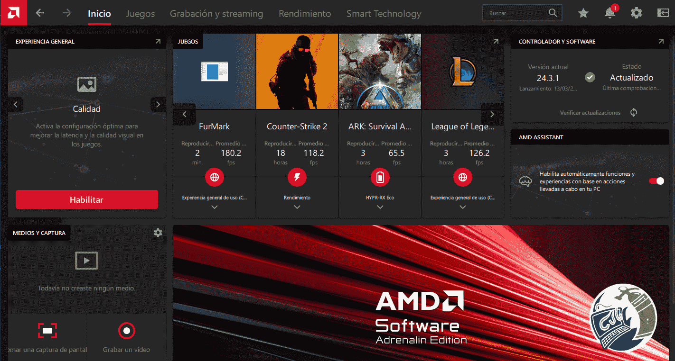This screenshot has width=675, height=361.
Task: Show next experience profile in Calidad carousel
Action: pyautogui.click(x=158, y=104)
